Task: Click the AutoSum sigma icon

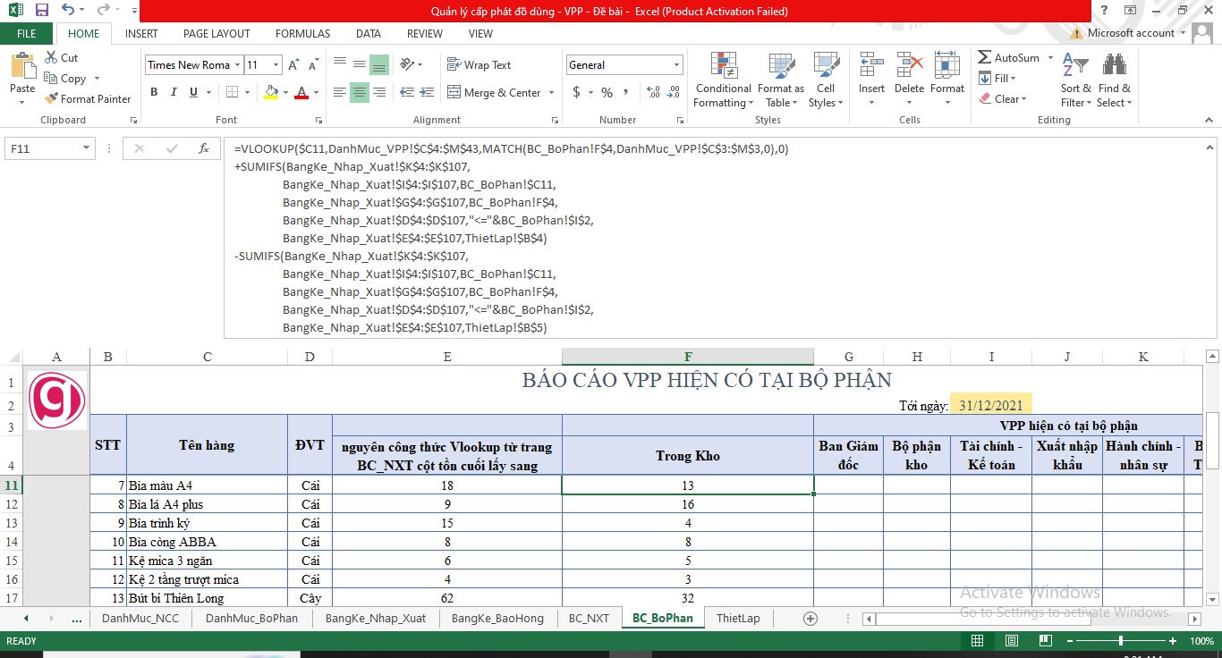Action: click(x=984, y=57)
